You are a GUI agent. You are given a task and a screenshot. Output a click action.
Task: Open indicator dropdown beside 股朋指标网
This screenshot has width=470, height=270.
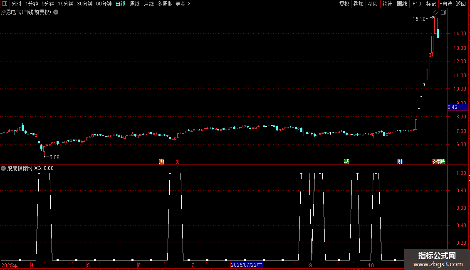[3, 168]
